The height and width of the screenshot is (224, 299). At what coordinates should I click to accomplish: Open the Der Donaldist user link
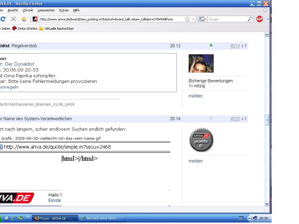tap(20, 64)
